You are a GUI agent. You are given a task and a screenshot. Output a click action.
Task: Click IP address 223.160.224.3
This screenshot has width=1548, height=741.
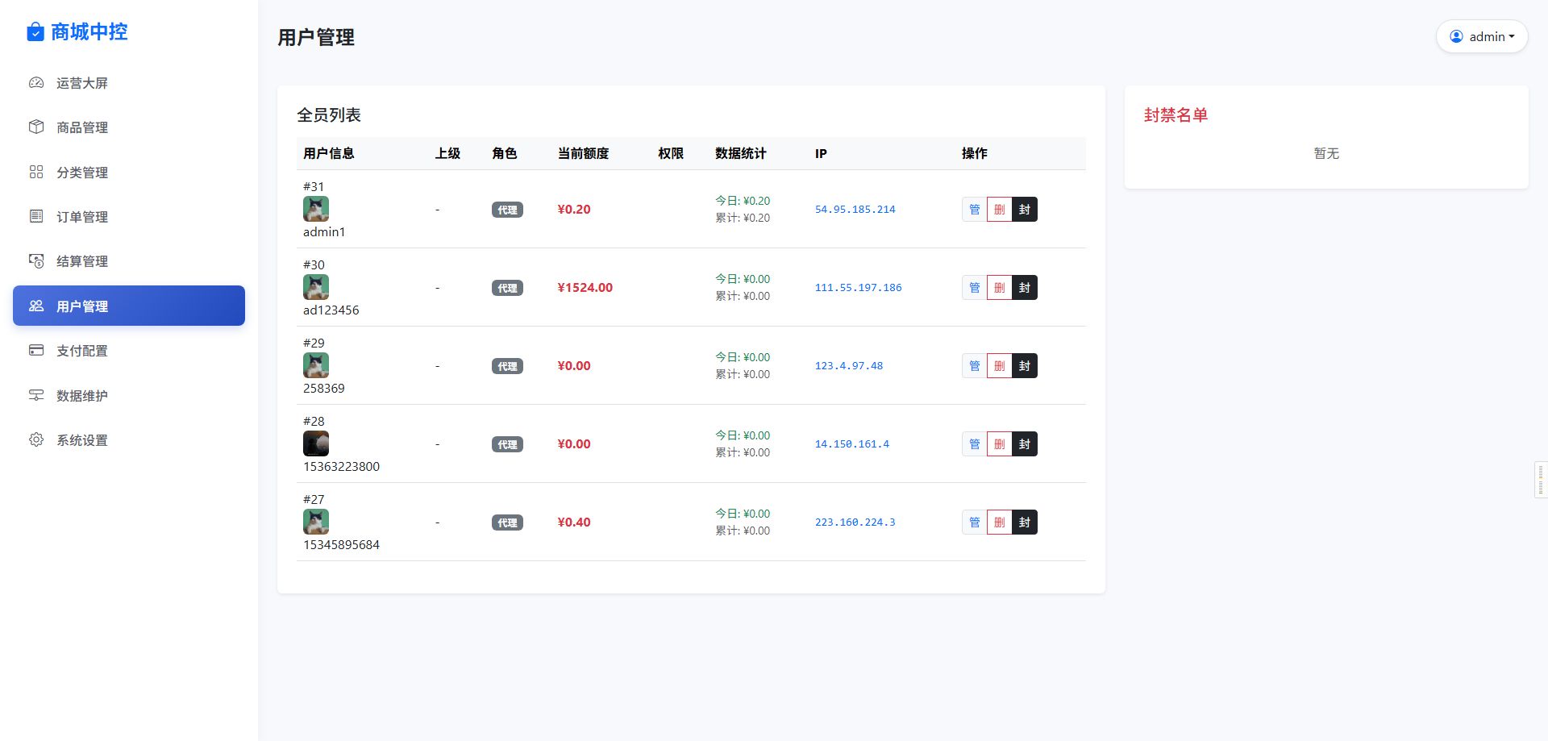(855, 522)
